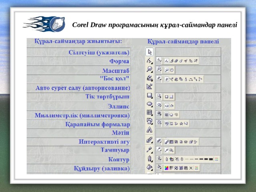Screen dimensions: 256x192
Task: Expand small Eyedropper flyout button beside flyout strip
Action: 159,149
